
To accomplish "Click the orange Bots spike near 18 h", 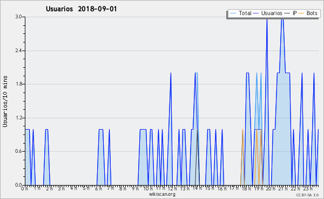I will click(242, 157).
